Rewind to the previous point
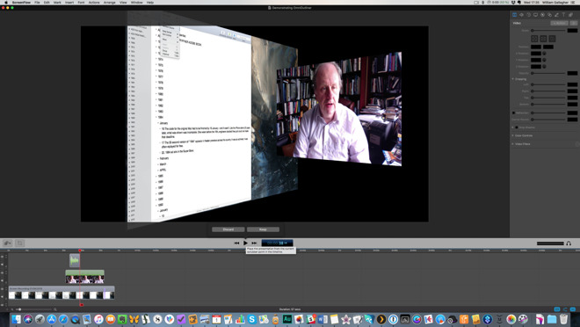Screen dimensions: 580x327 pos(236,243)
